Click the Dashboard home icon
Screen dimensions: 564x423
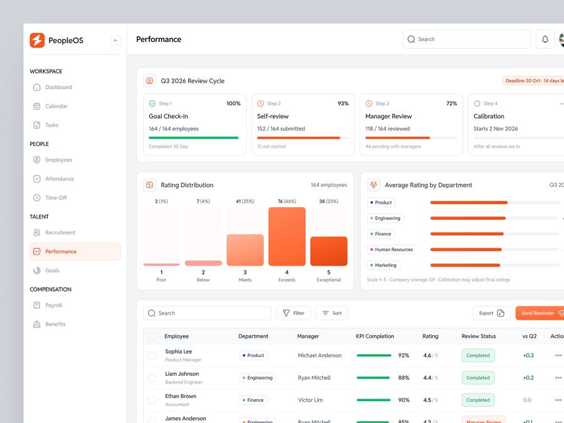pos(37,87)
